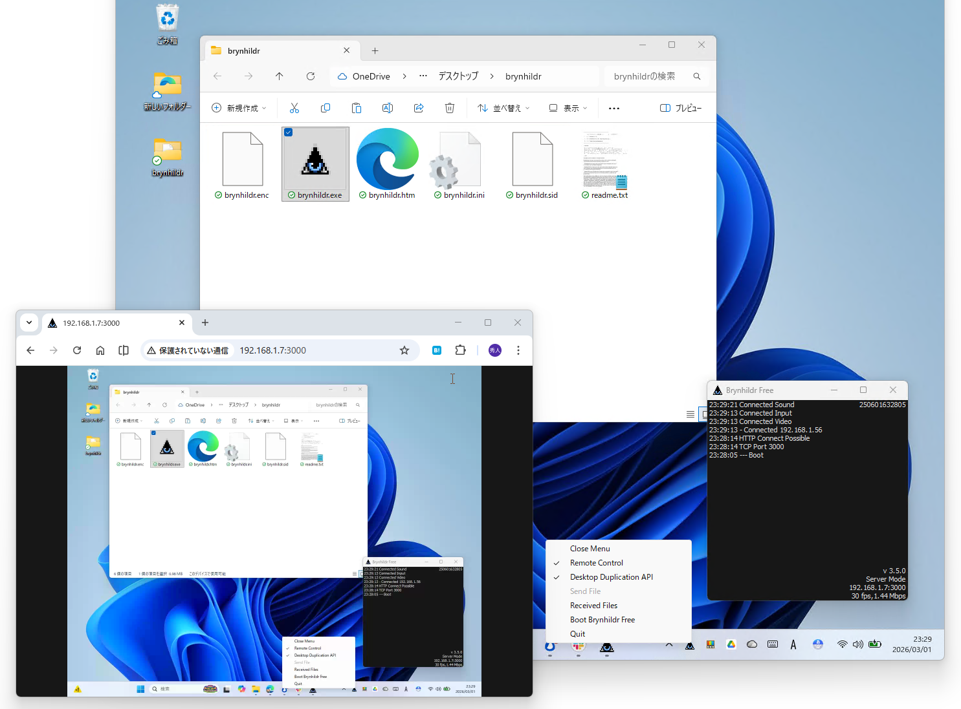Open the browser tab search dropdown
The height and width of the screenshot is (709, 961).
tap(29, 323)
